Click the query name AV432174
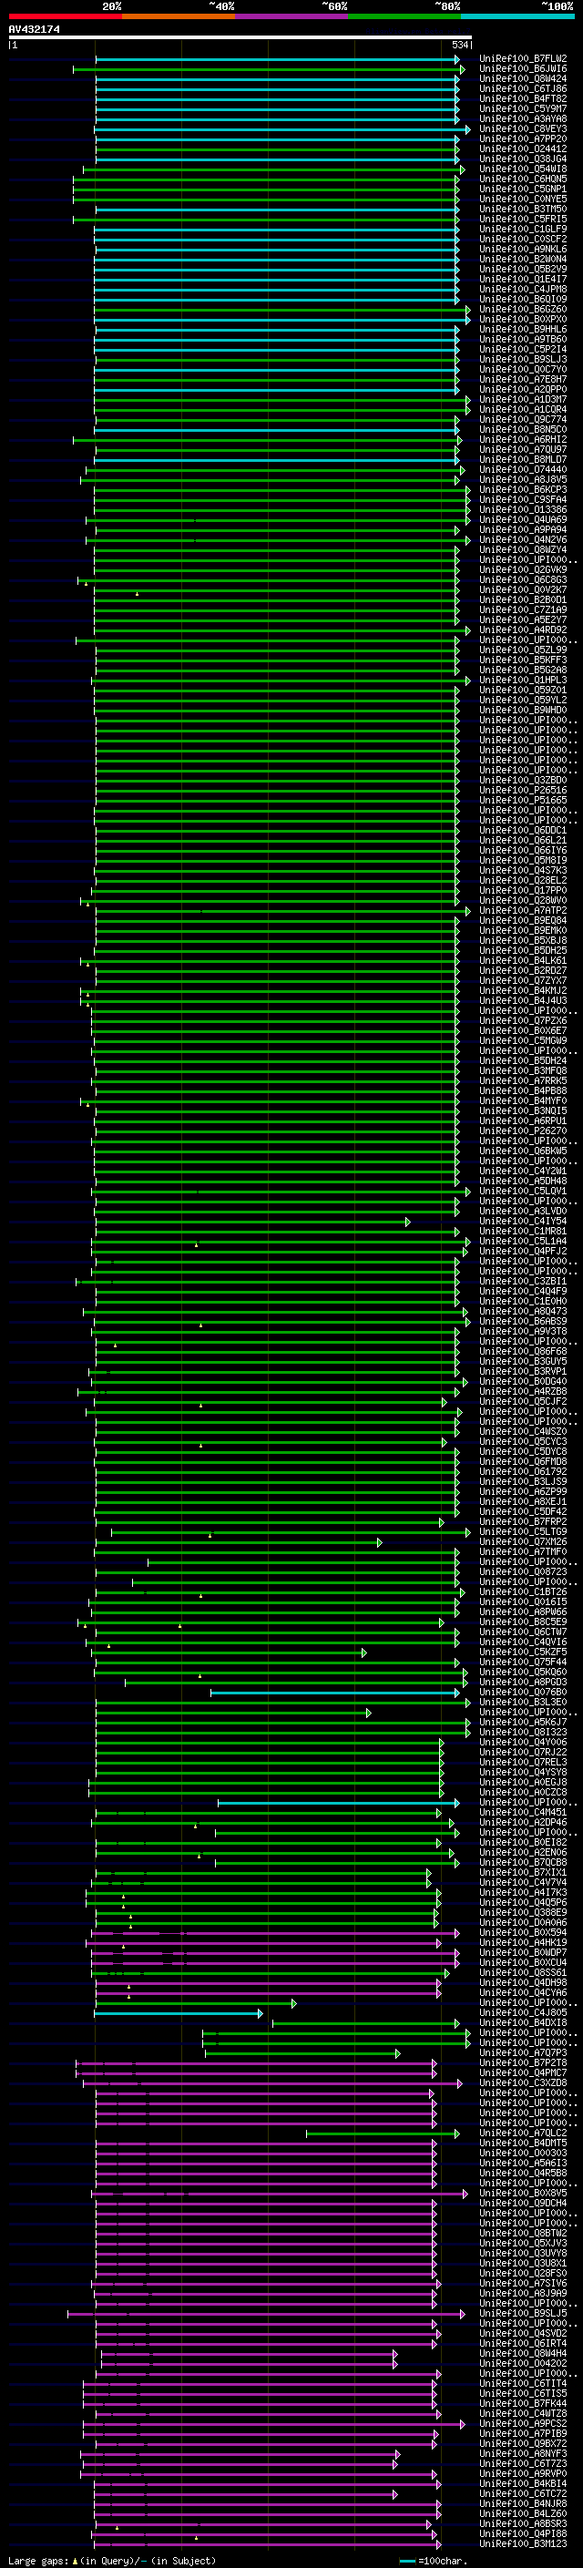583x2568 pixels. point(34,30)
